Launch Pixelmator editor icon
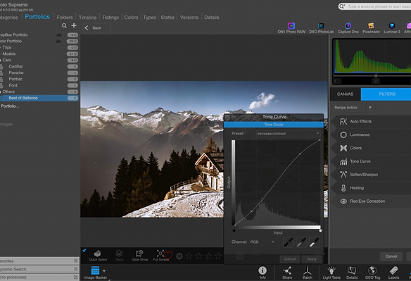 pos(371,28)
